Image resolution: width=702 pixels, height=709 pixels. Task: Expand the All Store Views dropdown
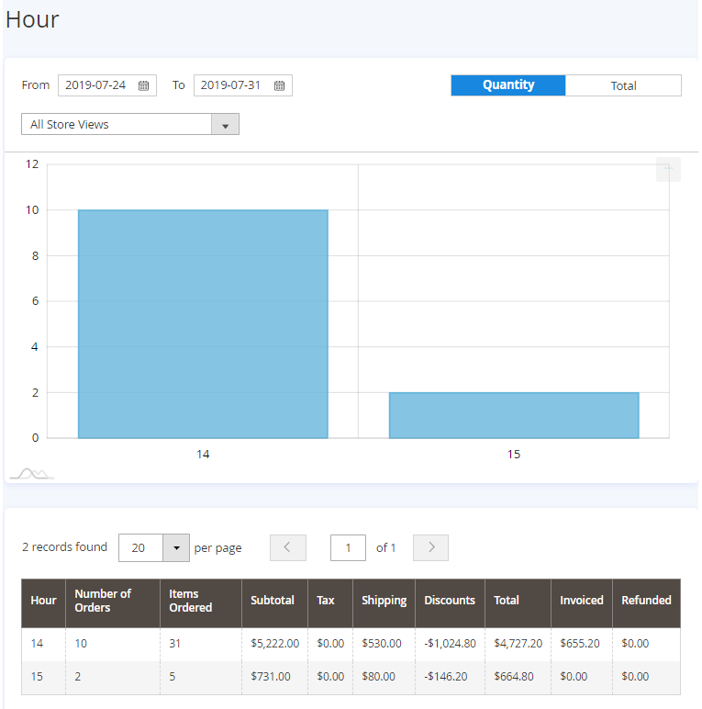point(225,124)
